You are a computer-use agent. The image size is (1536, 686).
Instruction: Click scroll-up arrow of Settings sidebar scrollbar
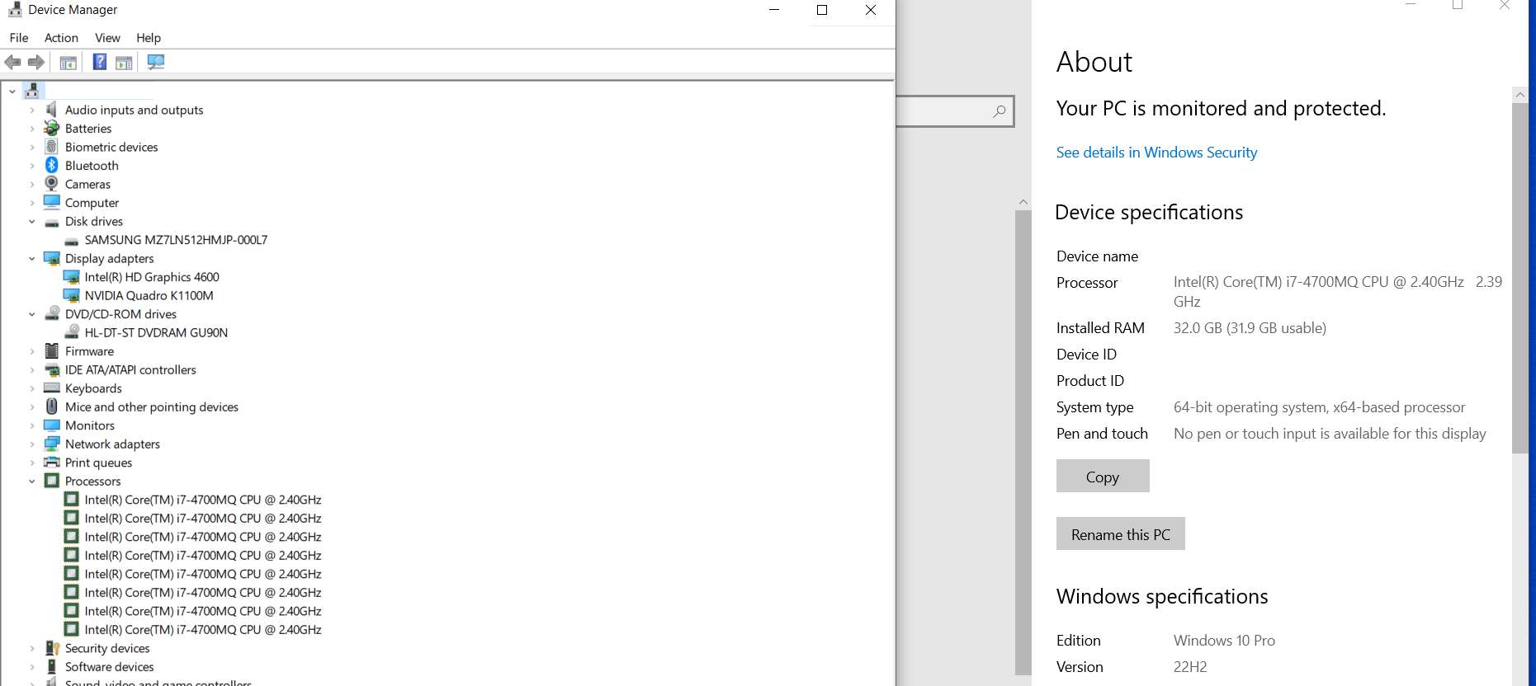tap(1023, 202)
